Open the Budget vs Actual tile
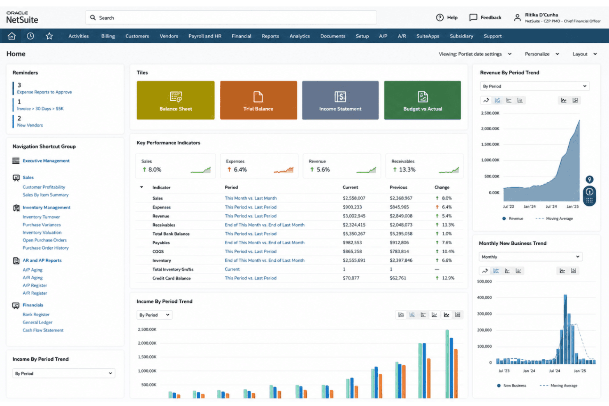This screenshot has width=609, height=406. 423,100
